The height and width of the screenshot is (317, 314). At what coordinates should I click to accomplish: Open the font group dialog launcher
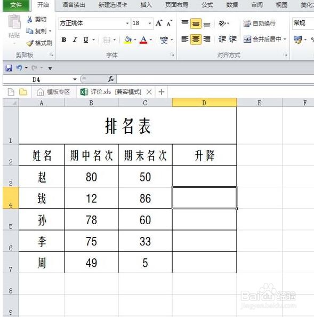click(x=172, y=54)
